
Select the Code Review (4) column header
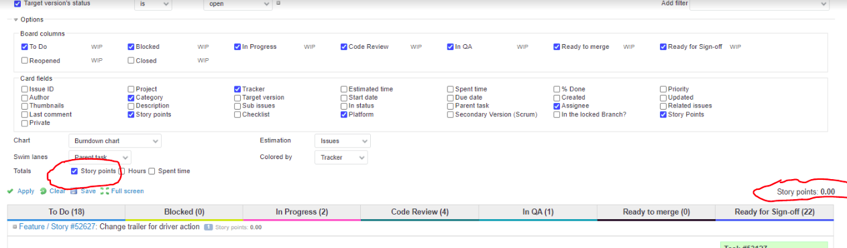[420, 212]
